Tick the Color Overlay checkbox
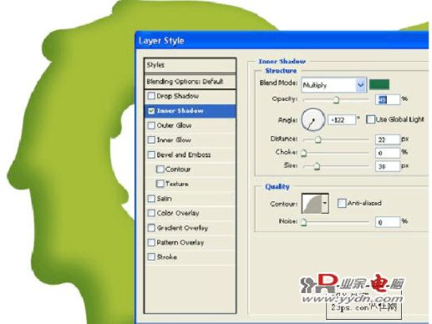The height and width of the screenshot is (324, 432). pos(151,213)
